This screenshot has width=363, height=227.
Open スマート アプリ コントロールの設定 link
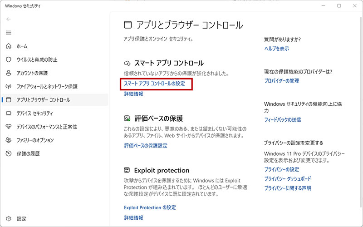point(154,84)
